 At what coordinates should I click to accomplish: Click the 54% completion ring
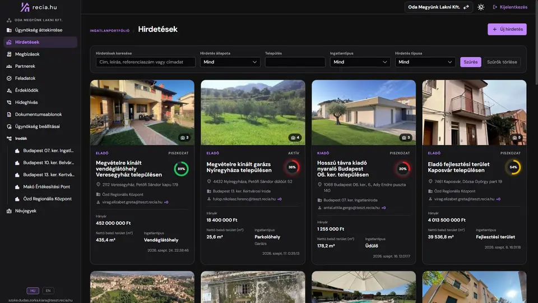(513, 167)
